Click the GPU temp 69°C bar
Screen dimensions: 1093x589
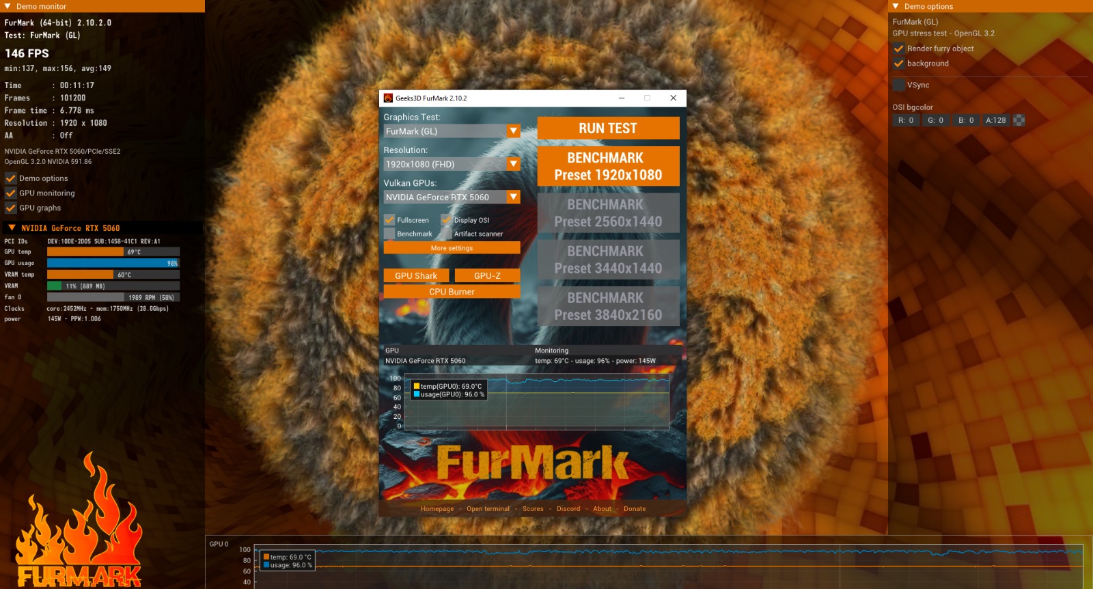point(113,252)
